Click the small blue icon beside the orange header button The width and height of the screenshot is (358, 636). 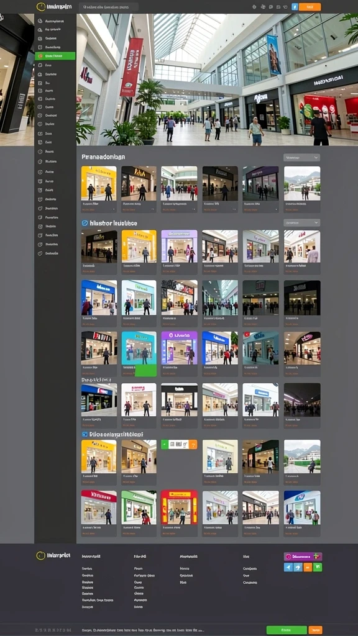[x=295, y=7]
